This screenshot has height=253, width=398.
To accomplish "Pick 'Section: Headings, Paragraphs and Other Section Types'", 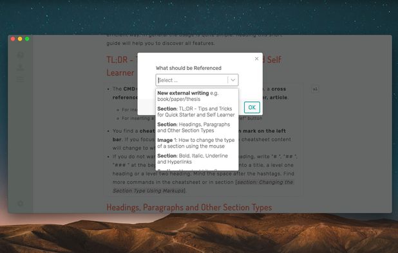I will tap(197, 128).
